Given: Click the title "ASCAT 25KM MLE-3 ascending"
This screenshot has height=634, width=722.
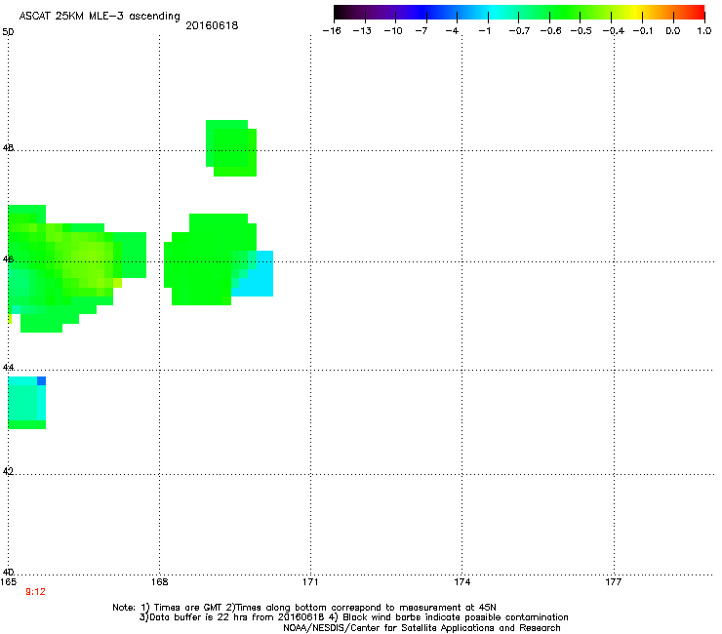Looking at the screenshot, I should 100,17.
